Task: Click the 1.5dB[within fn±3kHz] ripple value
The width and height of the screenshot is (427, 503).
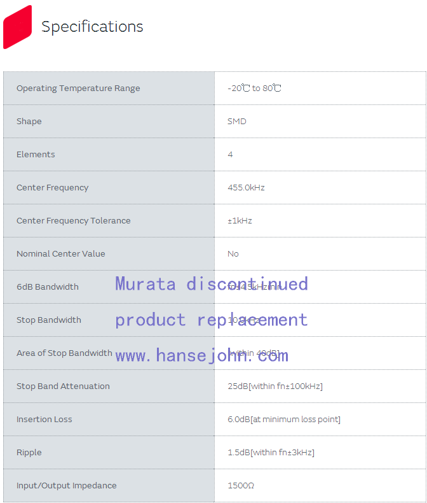Action: pos(271,453)
